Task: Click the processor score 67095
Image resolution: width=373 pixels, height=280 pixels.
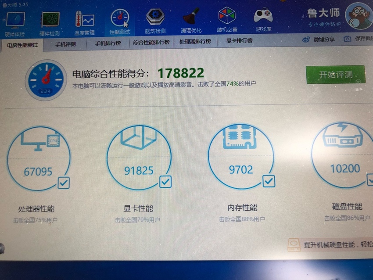Action: (x=38, y=172)
